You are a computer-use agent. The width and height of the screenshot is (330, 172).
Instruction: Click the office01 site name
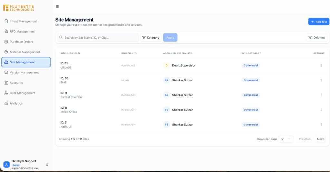point(66,68)
